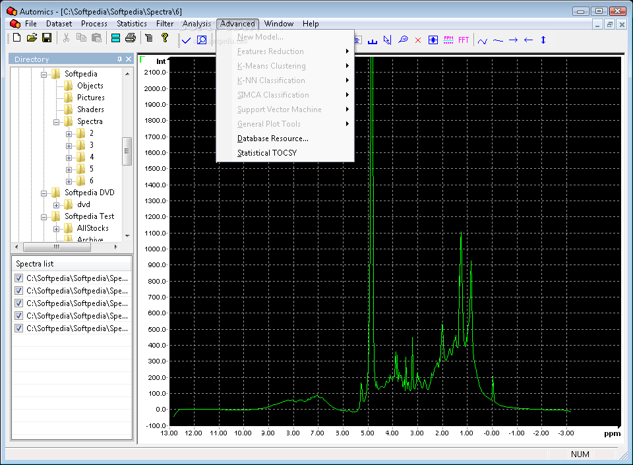This screenshot has width=633, height=465.
Task: Close the Directory panel
Action: tap(129, 59)
